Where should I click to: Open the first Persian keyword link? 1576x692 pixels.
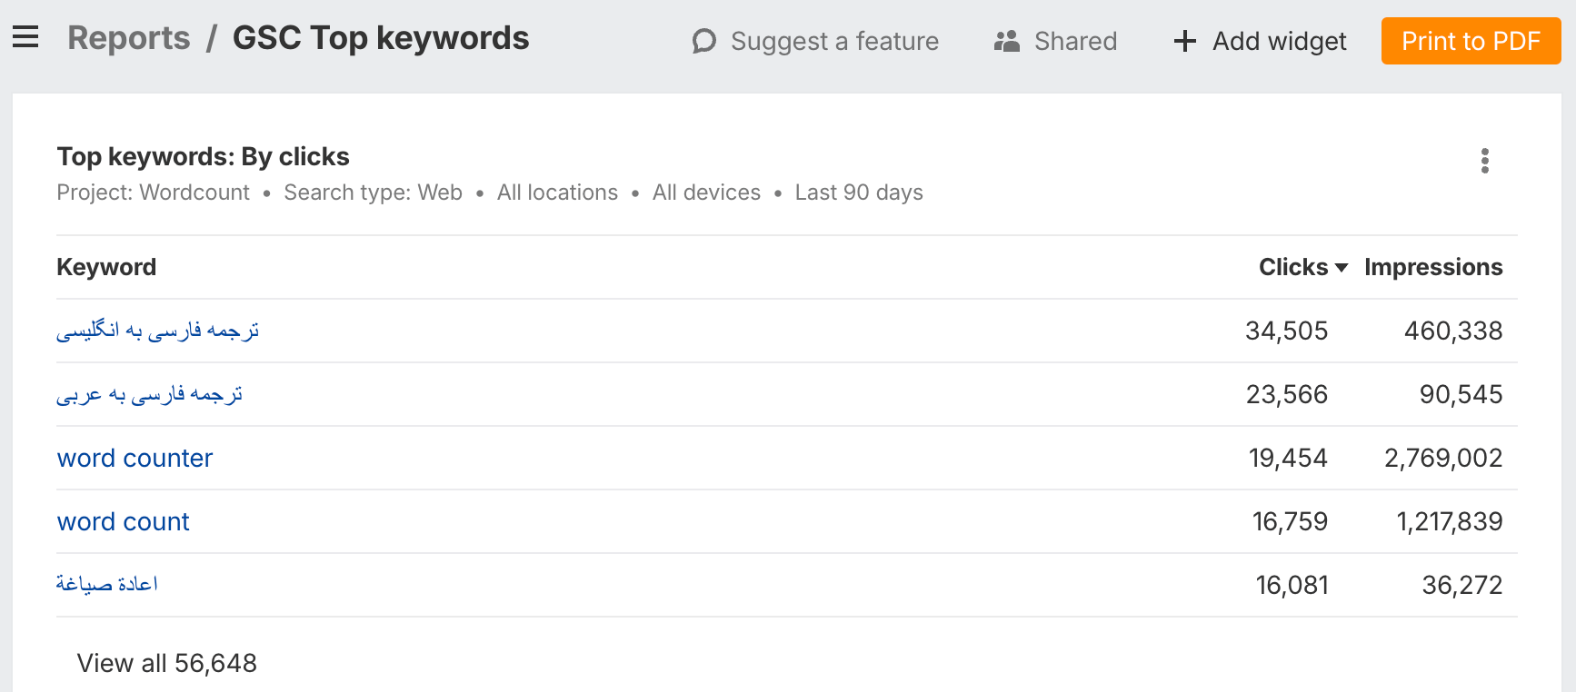[157, 331]
